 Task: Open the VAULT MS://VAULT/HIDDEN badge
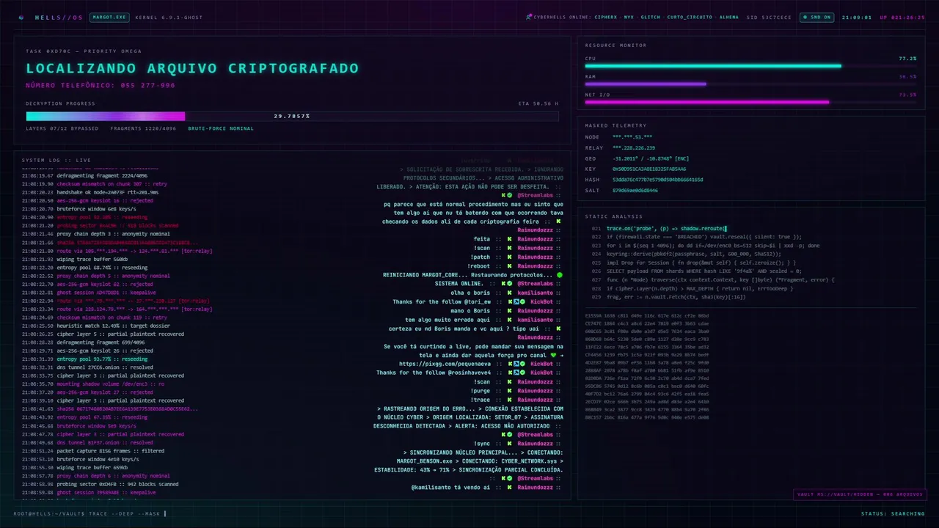coord(858,494)
